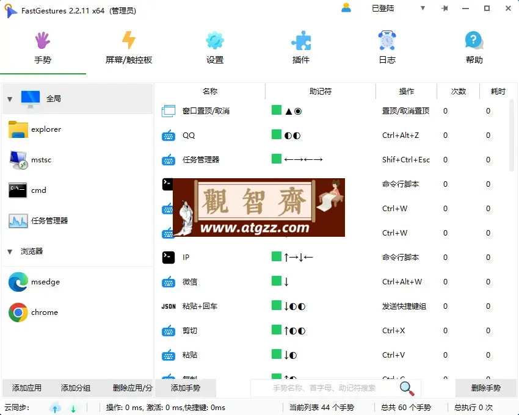
Task: Collapse the 全局 group triangle
Action: coord(10,99)
